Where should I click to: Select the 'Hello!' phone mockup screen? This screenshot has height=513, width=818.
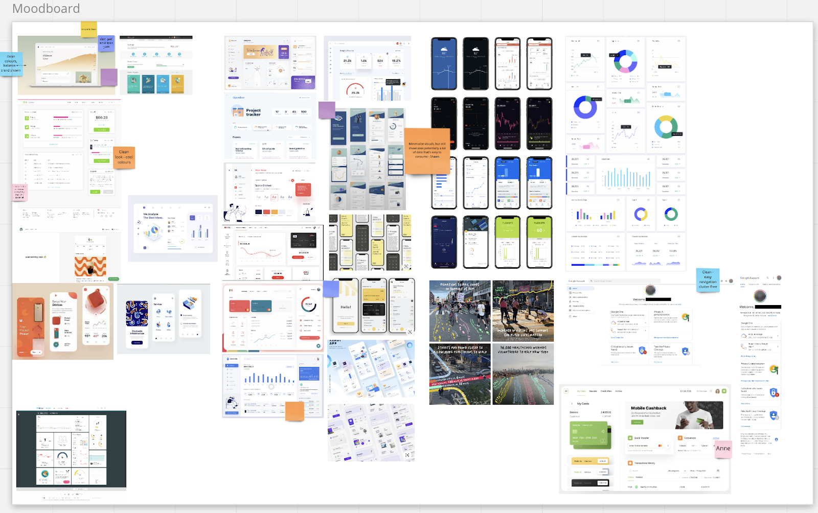[x=346, y=306]
